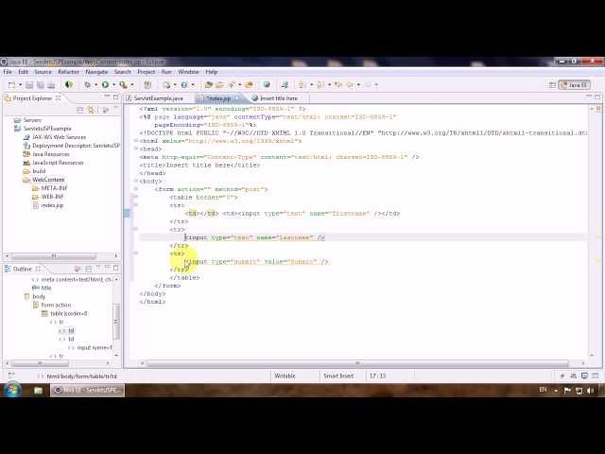Select index.jsp in the Project Explorer

tap(52, 205)
